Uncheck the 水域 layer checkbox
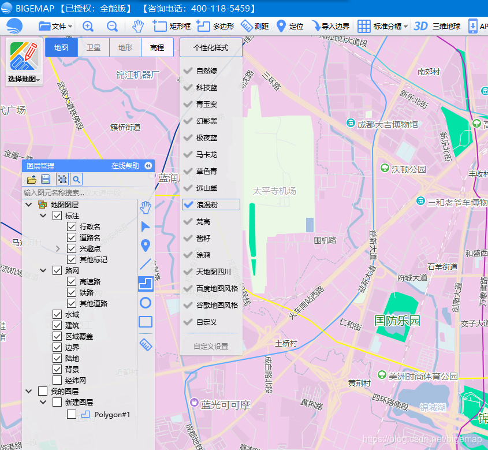The height and width of the screenshot is (450, 488). (x=57, y=314)
